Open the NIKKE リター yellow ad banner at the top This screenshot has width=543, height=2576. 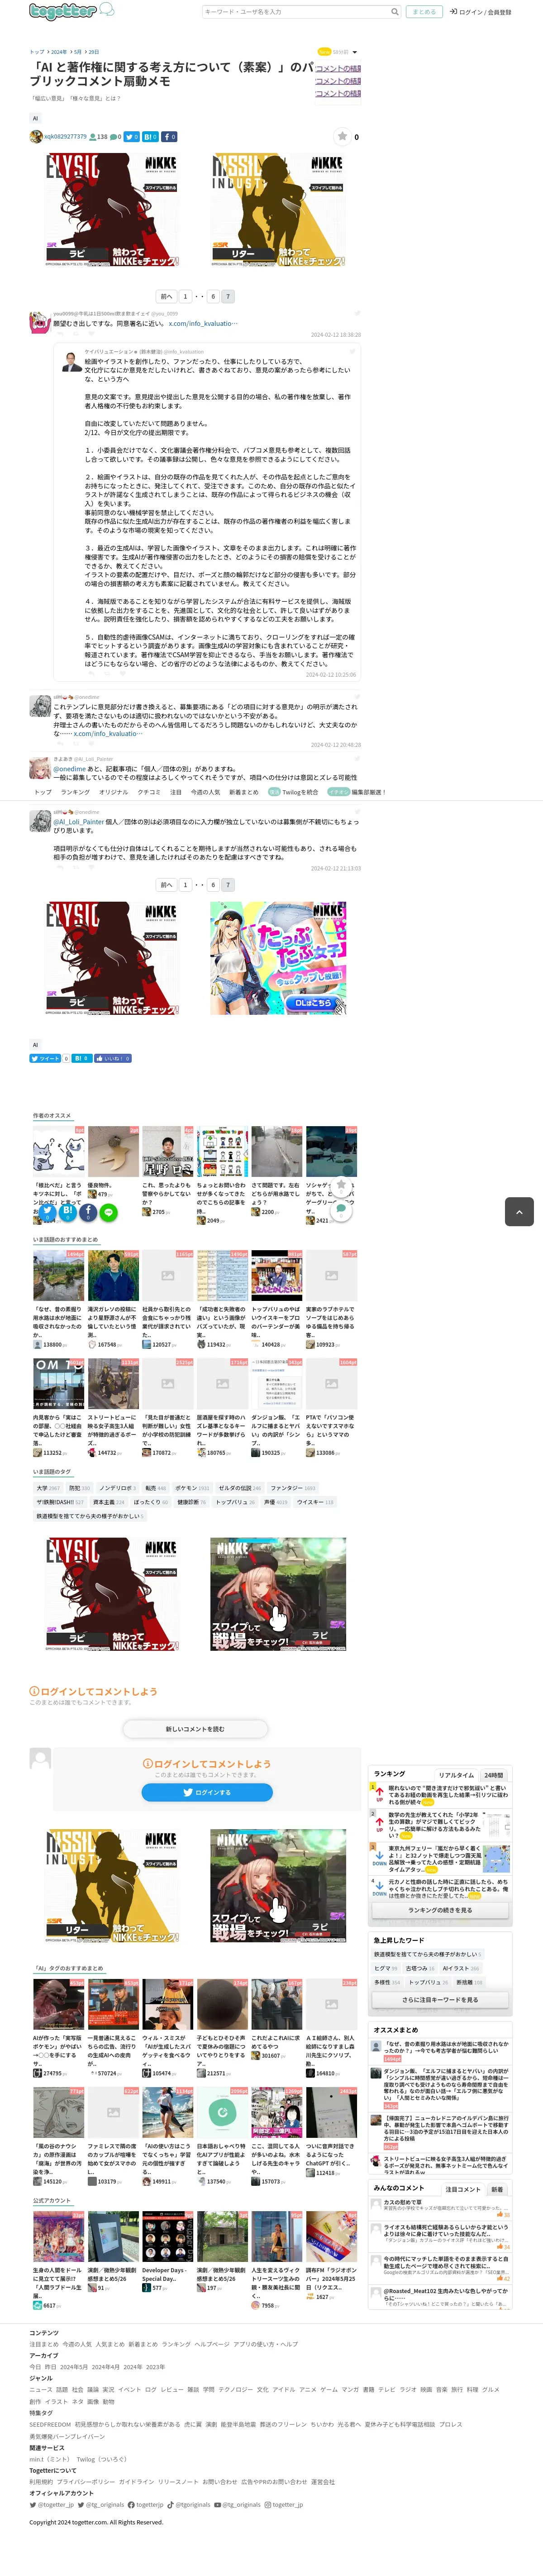point(279,210)
